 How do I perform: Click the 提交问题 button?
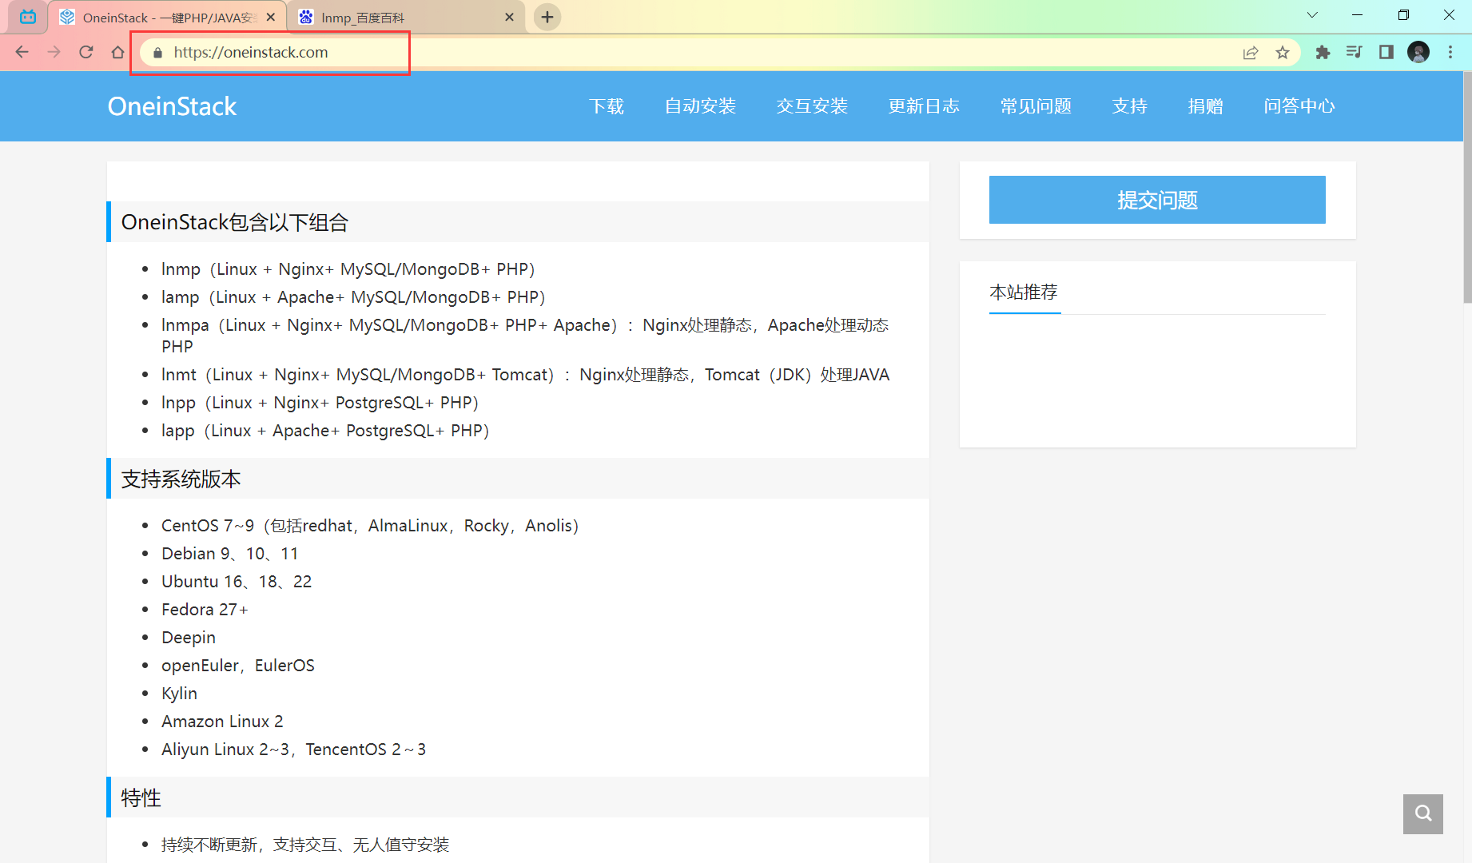1157,200
